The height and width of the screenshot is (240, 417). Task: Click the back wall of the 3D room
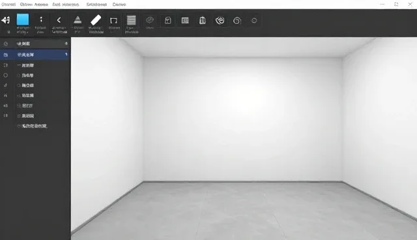click(x=242, y=119)
